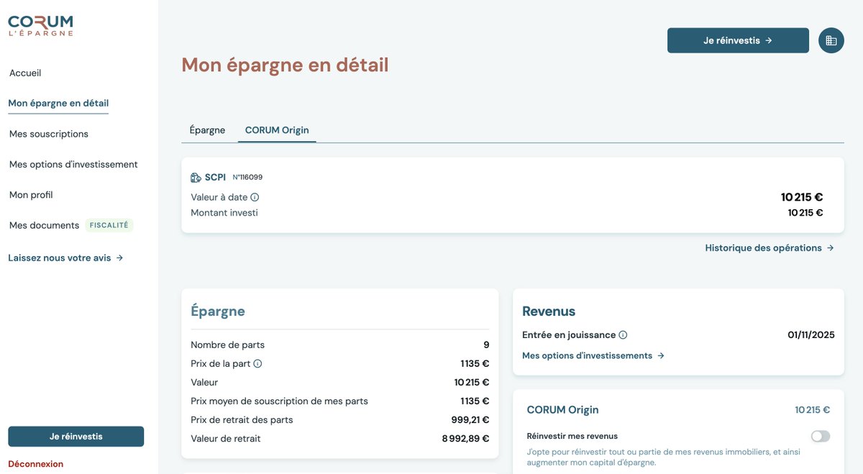The width and height of the screenshot is (863, 474).
Task: Click the Valeur à date amount 10 215 €
Action: 802,197
